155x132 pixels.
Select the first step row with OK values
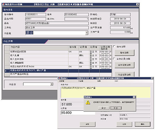pyautogui.click(x=58, y=52)
